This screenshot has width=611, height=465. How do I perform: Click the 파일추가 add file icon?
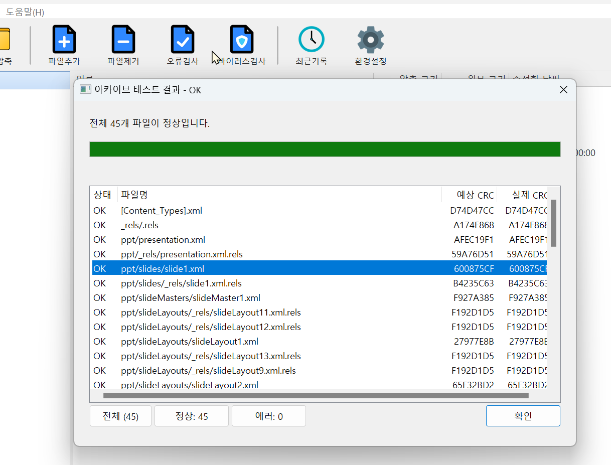(x=64, y=40)
